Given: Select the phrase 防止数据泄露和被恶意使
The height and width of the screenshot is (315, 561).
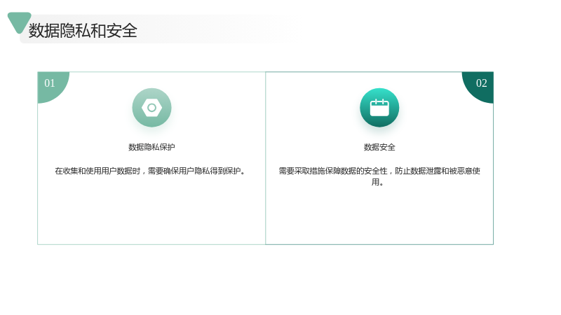Looking at the screenshot, I should (438, 171).
